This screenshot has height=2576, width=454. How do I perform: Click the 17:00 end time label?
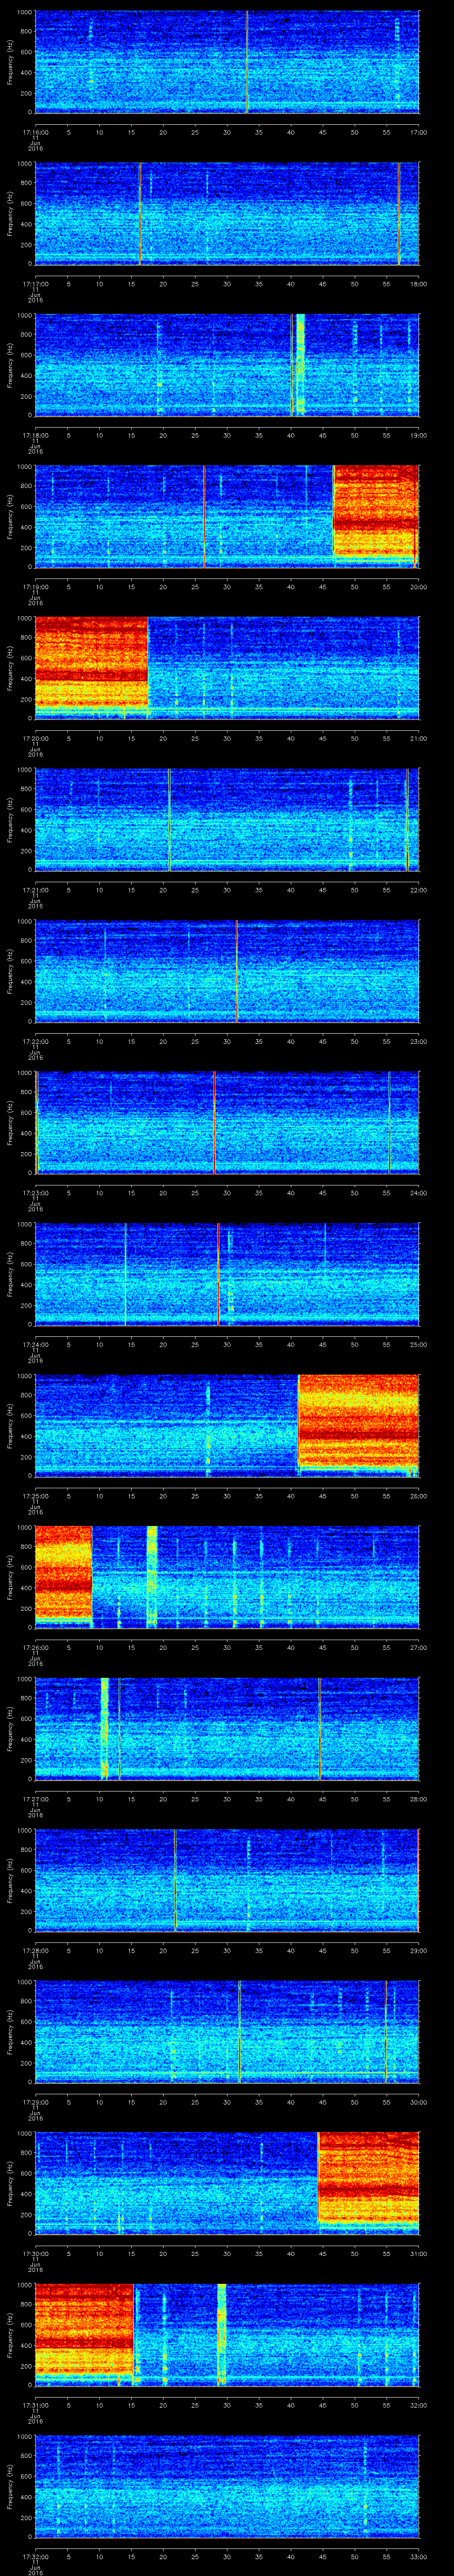(x=418, y=131)
